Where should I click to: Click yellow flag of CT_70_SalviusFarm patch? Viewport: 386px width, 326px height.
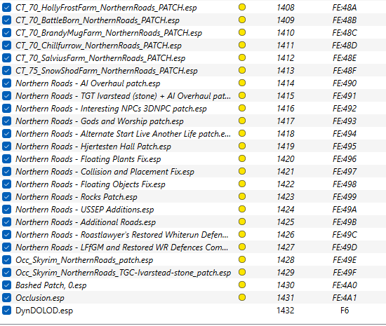242,57
